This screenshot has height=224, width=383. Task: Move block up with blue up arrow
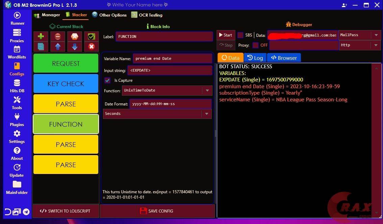[58, 46]
